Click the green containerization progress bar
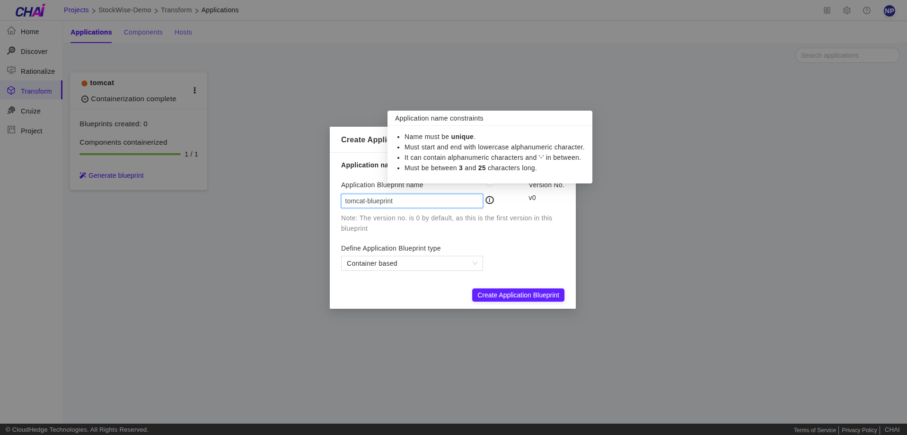Viewport: 907px width, 435px height. click(x=130, y=154)
